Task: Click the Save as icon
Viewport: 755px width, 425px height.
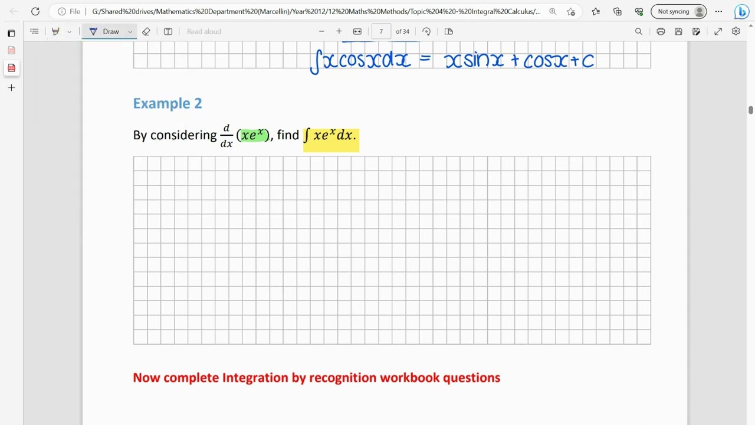Action: [697, 31]
